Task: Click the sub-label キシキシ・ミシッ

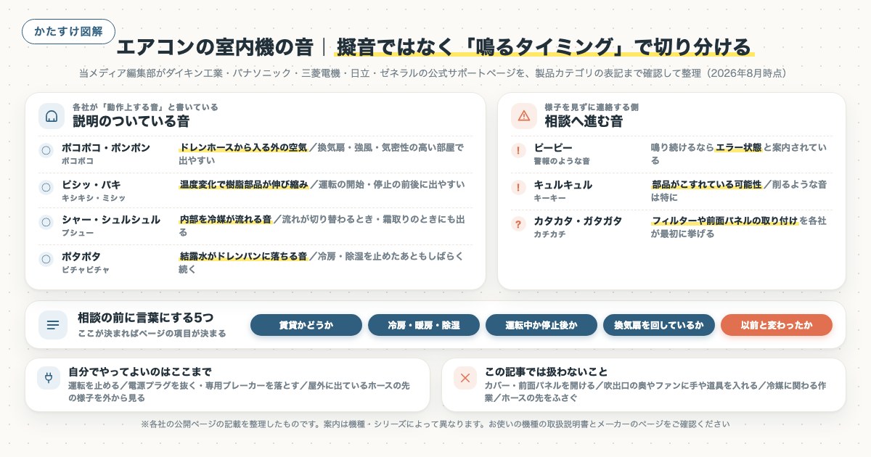Action: pyautogui.click(x=94, y=198)
